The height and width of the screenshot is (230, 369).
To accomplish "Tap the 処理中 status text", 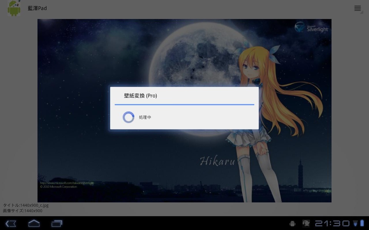I will click(145, 117).
